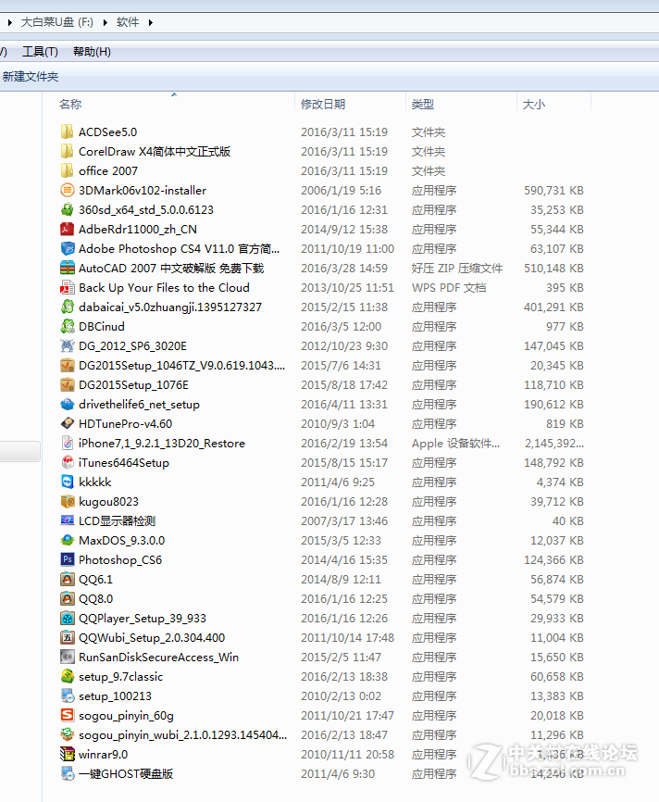Select the drivethelife6_net_setup icon
Image resolution: width=659 pixels, height=802 pixels.
(x=67, y=404)
